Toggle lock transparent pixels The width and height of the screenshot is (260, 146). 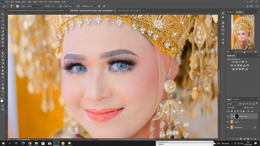pyautogui.click(x=232, y=112)
